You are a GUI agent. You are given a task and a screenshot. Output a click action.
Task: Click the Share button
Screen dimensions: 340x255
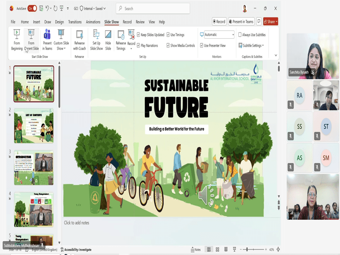(x=270, y=22)
